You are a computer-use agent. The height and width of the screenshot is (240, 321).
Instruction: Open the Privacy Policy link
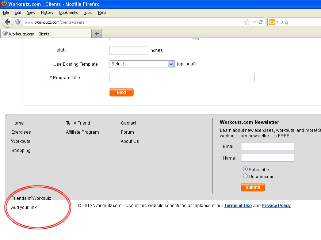point(276,205)
